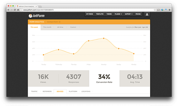Viewport: 178px width, 106px height.
Task: Click the browser address bar URL
Action: tap(38, 10)
